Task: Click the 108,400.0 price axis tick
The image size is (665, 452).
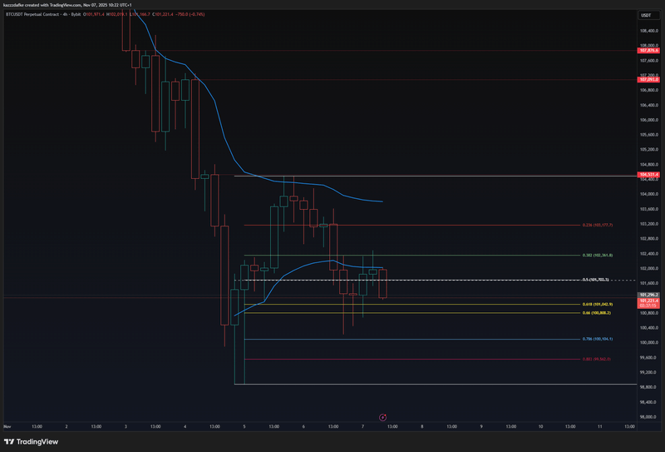Action: pos(649,31)
